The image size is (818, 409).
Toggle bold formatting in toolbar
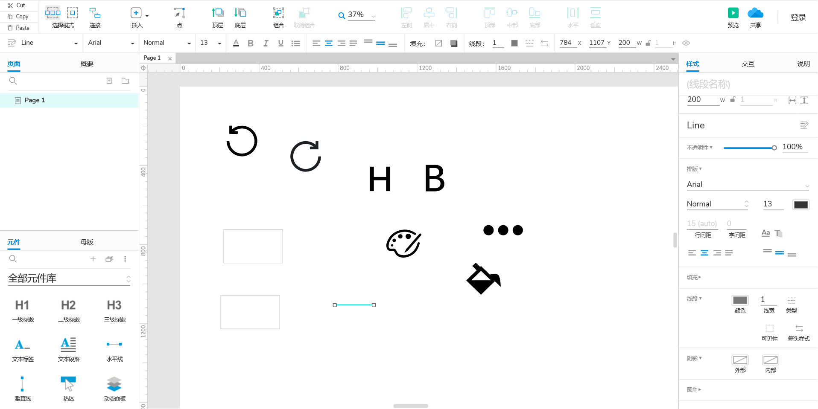tap(251, 43)
